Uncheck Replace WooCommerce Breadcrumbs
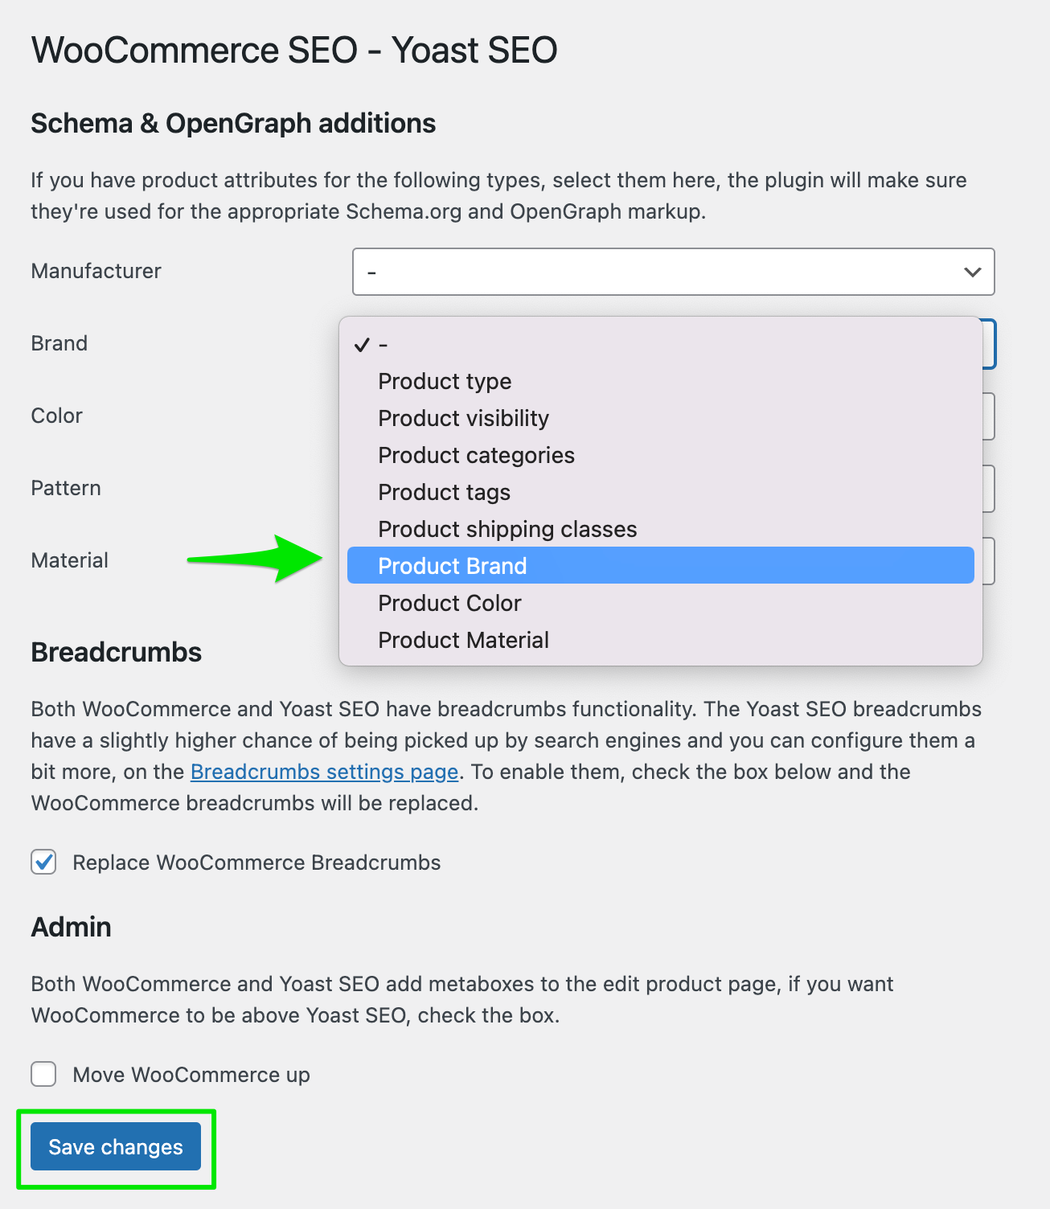Viewport: 1050px width, 1209px height. (x=43, y=862)
